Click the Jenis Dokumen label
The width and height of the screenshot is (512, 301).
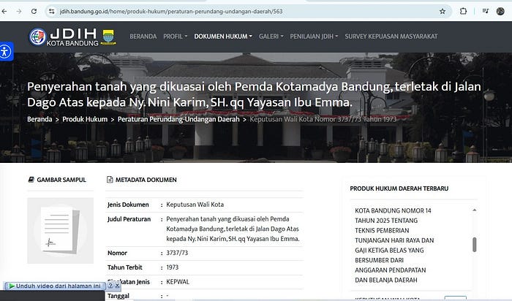[128, 205]
